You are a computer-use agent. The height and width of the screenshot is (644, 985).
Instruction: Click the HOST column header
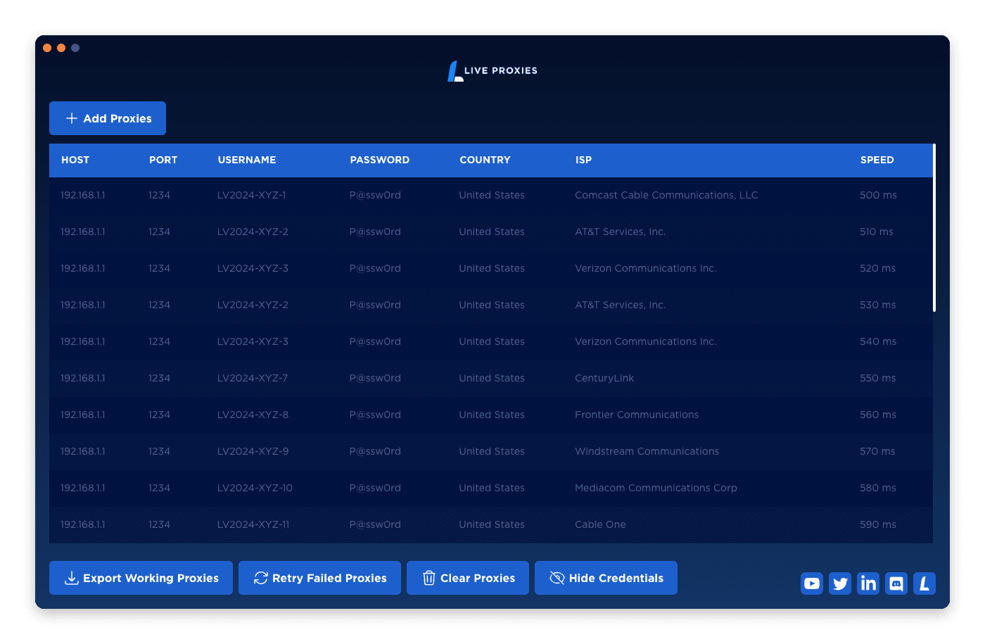point(75,160)
